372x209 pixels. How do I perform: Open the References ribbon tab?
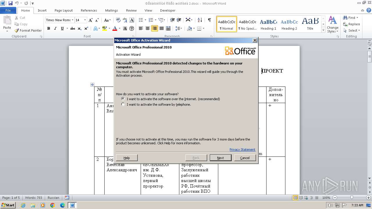pos(89,10)
